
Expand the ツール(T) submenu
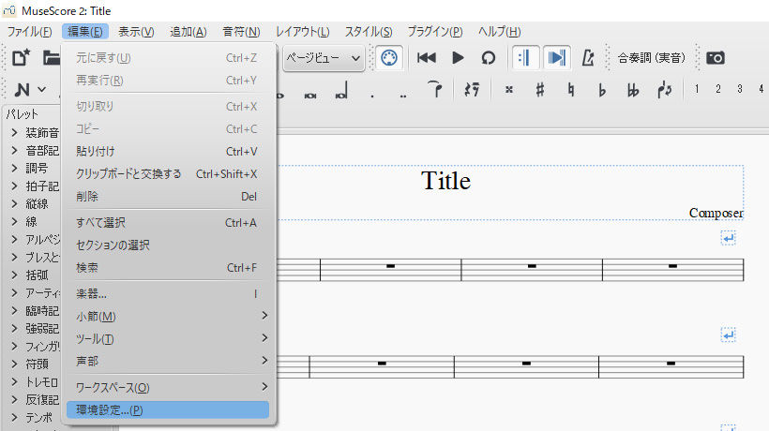167,339
